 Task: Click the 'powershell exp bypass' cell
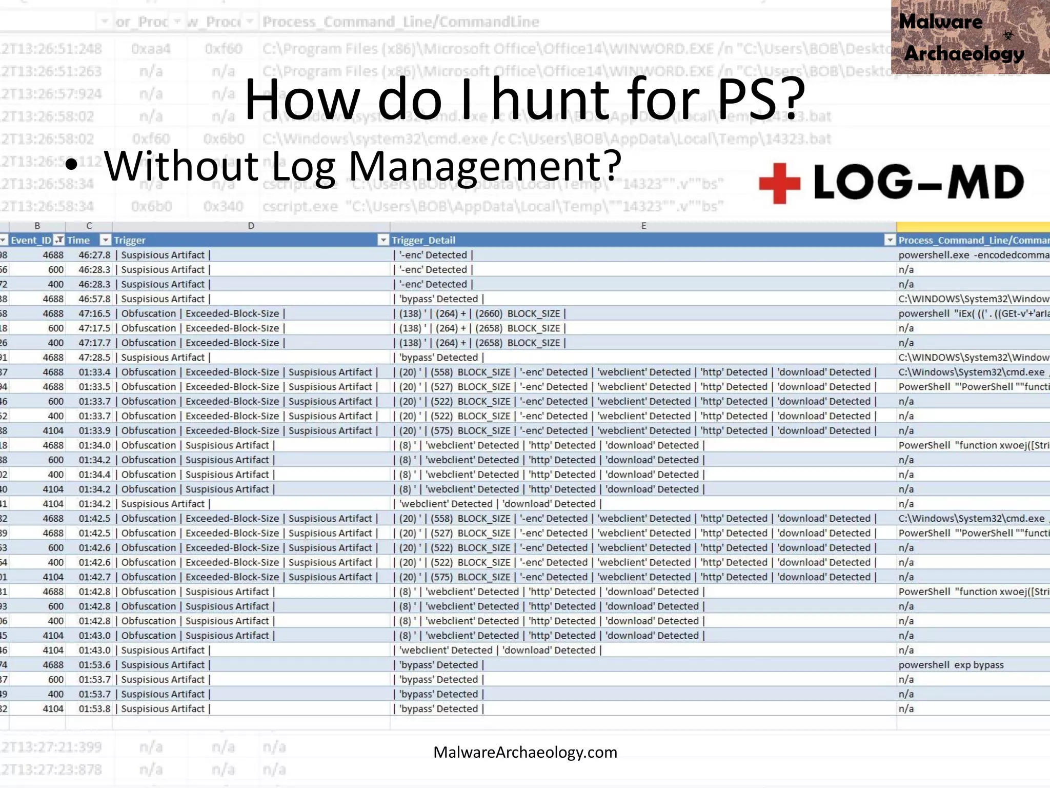974,665
